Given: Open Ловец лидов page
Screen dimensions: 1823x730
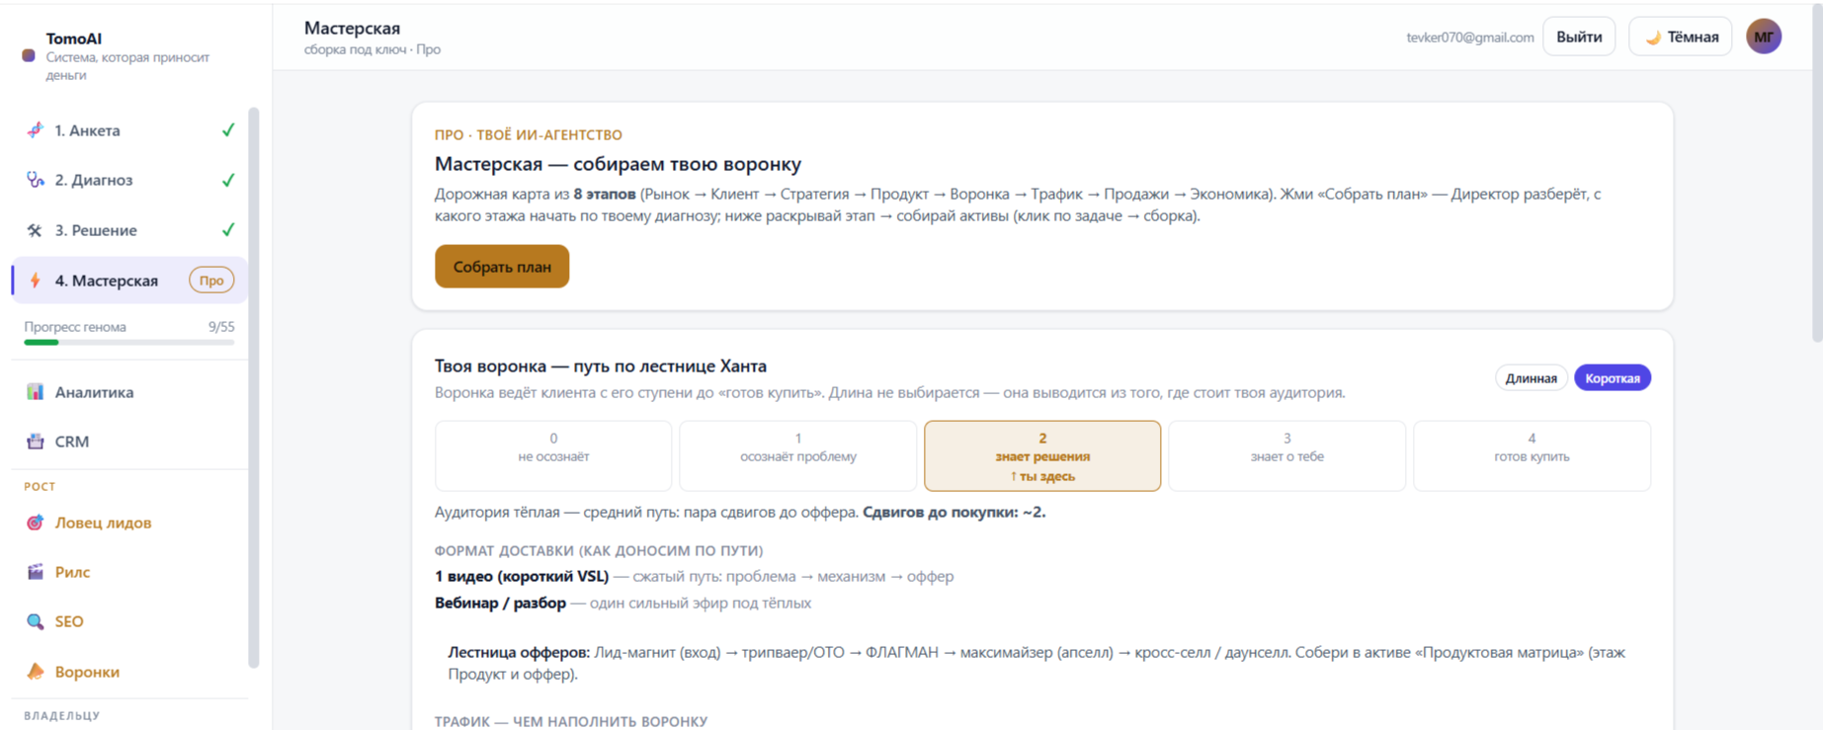Looking at the screenshot, I should point(129,523).
